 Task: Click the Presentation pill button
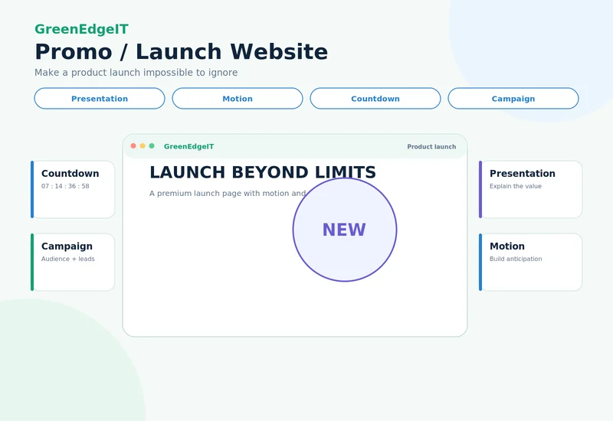[x=100, y=99]
